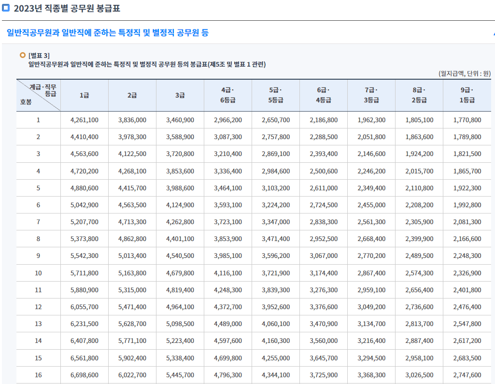Select the 6급·4등급 column header
The image size is (495, 384).
324,95
